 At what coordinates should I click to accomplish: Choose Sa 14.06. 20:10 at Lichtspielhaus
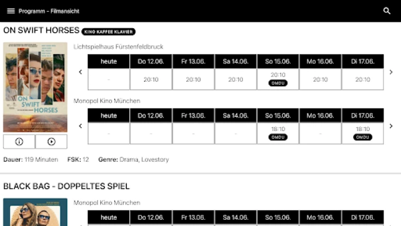[x=236, y=80]
